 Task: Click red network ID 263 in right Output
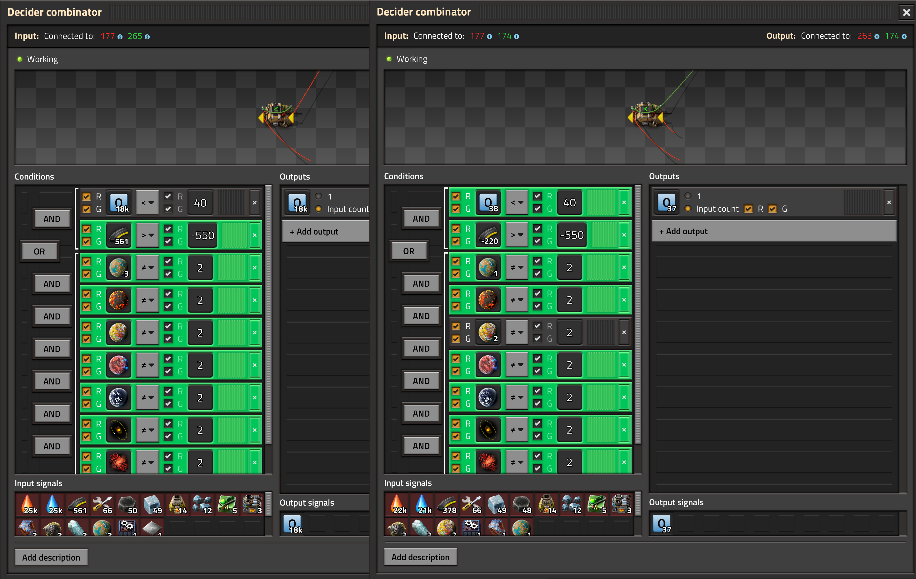(x=864, y=36)
